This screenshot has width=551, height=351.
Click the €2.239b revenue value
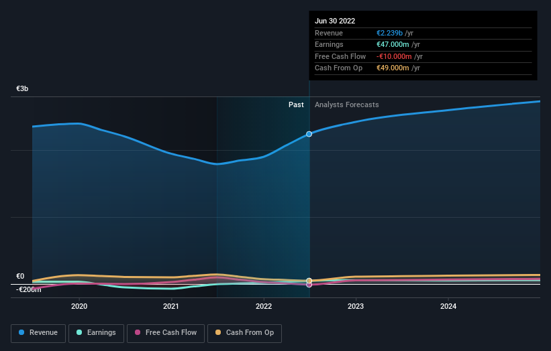(x=390, y=33)
